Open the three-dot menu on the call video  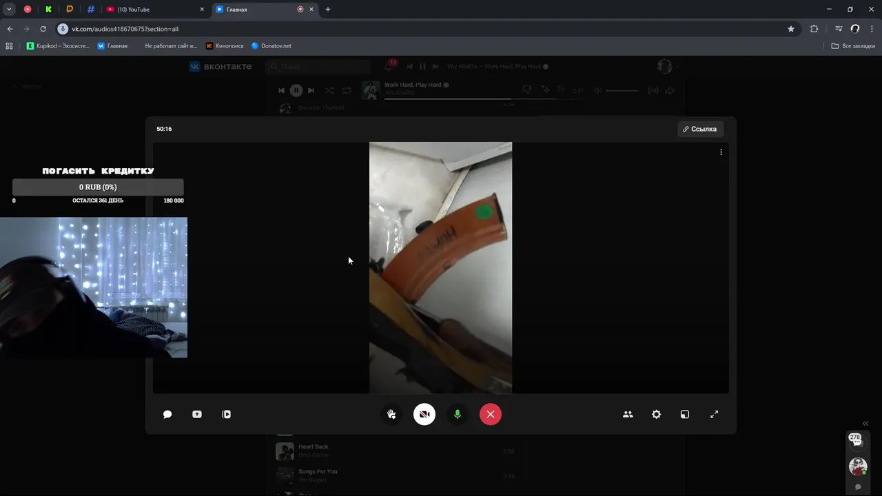(721, 152)
